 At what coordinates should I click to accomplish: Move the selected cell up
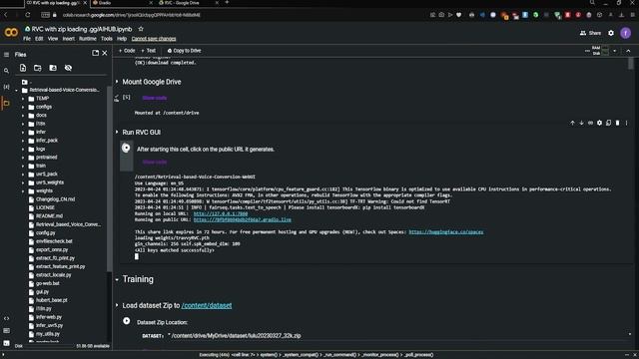[572, 123]
